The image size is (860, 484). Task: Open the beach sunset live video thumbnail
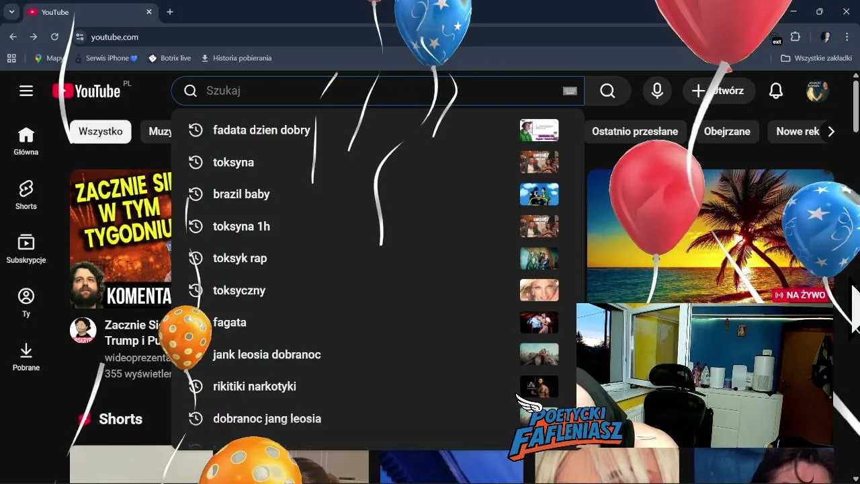710,235
